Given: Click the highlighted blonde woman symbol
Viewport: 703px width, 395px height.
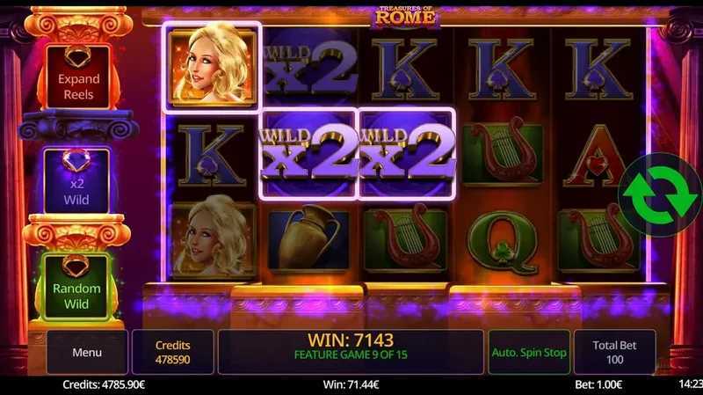Looking at the screenshot, I should pyautogui.click(x=212, y=67).
